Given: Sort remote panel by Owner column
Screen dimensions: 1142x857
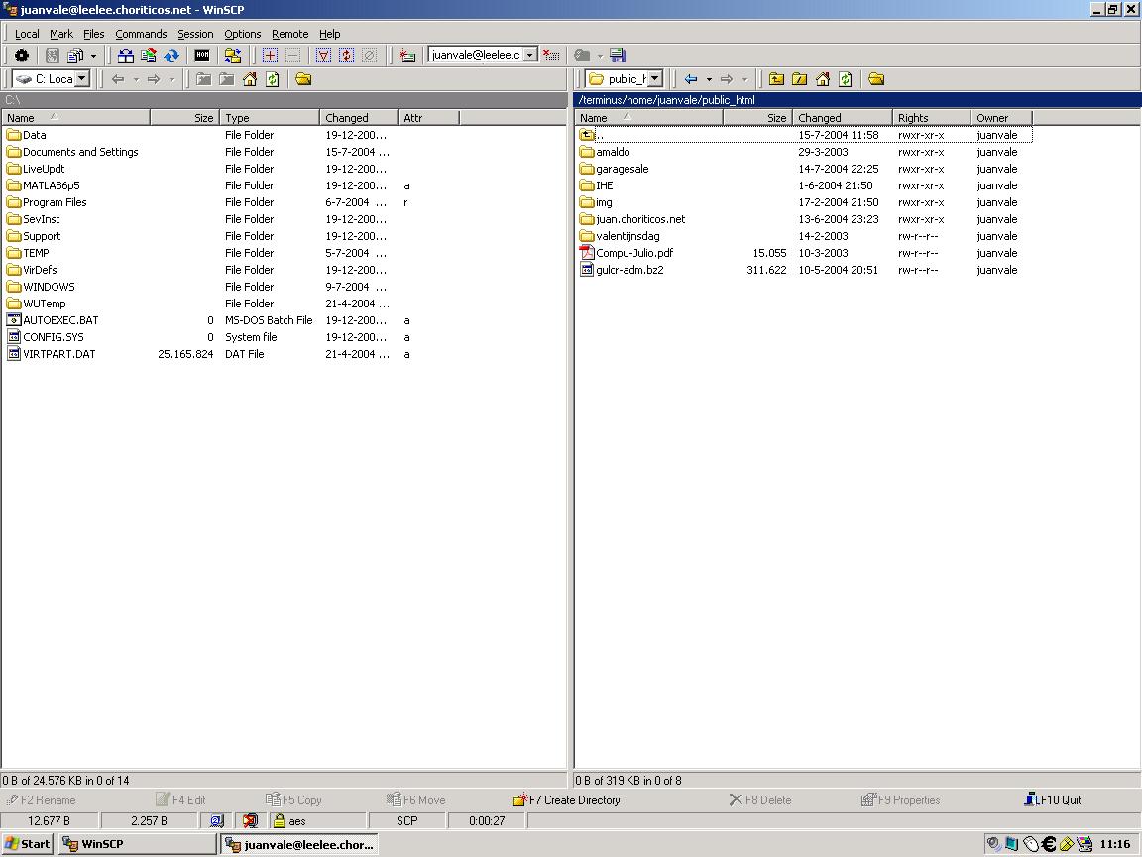Looking at the screenshot, I should 1001,117.
